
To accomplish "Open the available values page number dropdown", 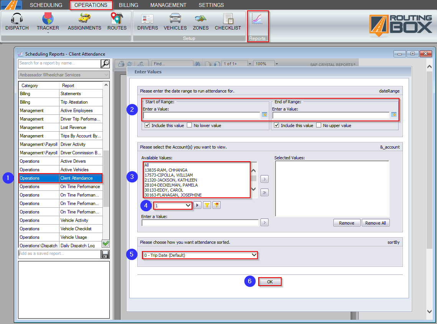I will [x=188, y=206].
